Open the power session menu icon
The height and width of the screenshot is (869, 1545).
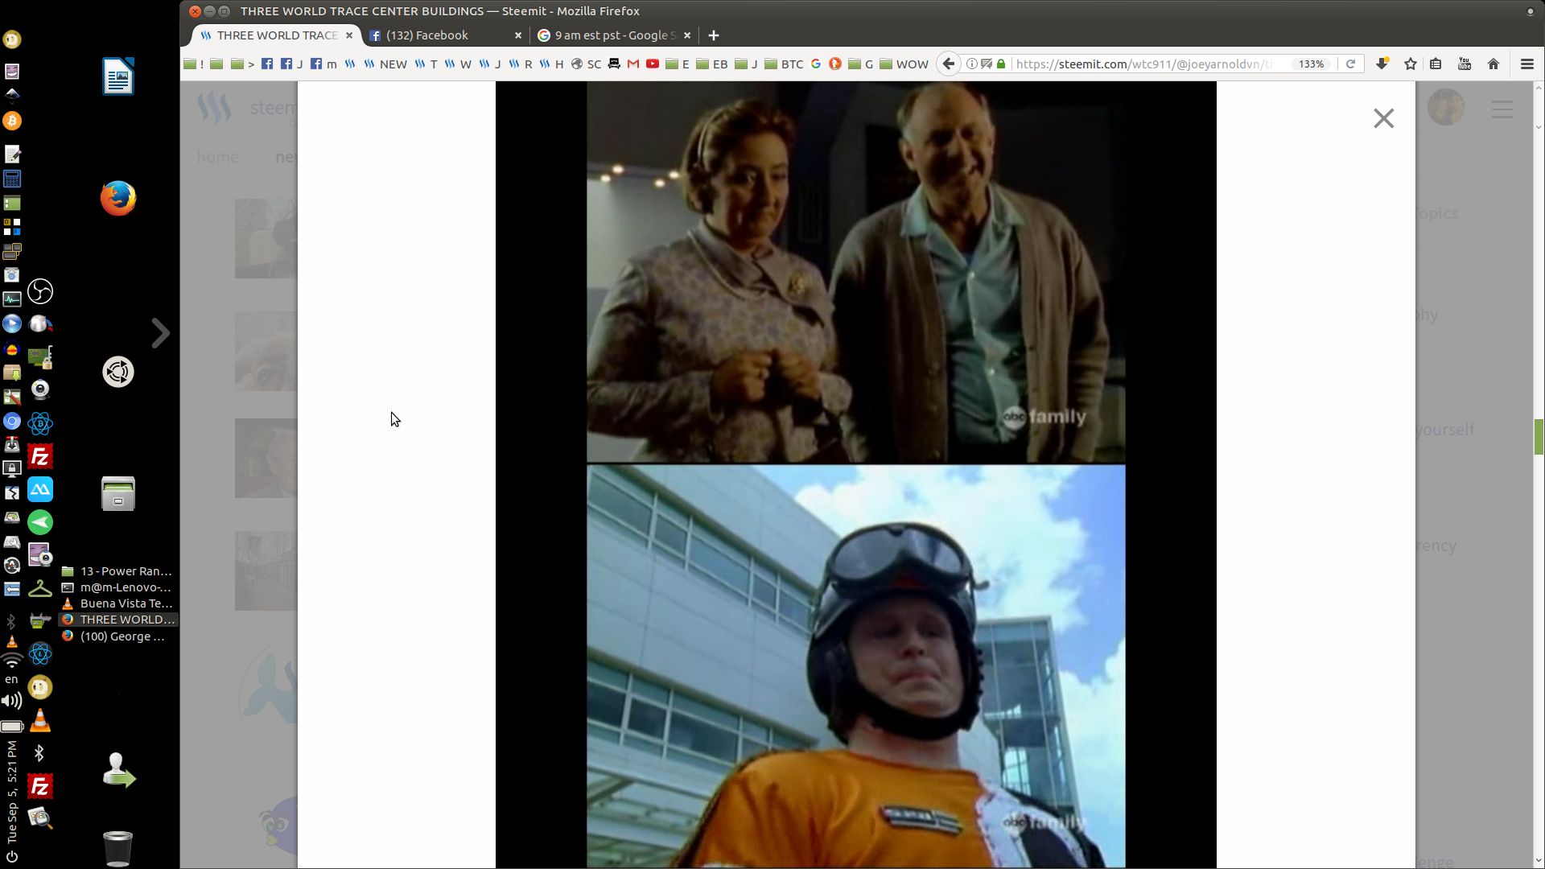(x=11, y=856)
